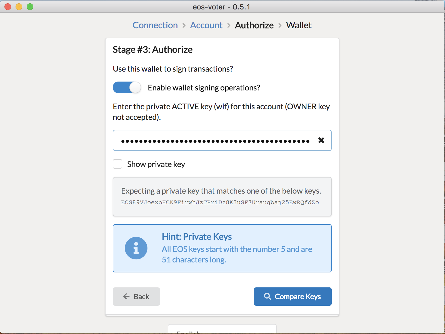Disable the wallet signing operations toggle
The width and height of the screenshot is (445, 334).
tap(127, 87)
